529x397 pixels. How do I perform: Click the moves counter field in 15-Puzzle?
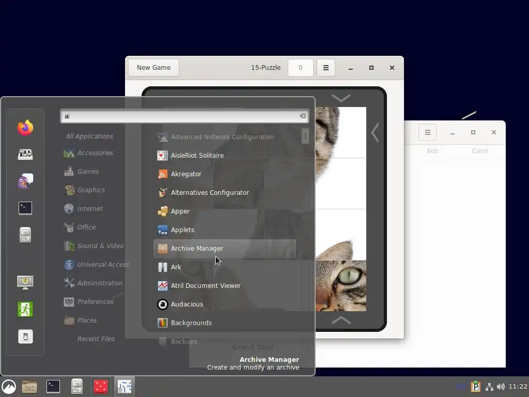pos(300,68)
